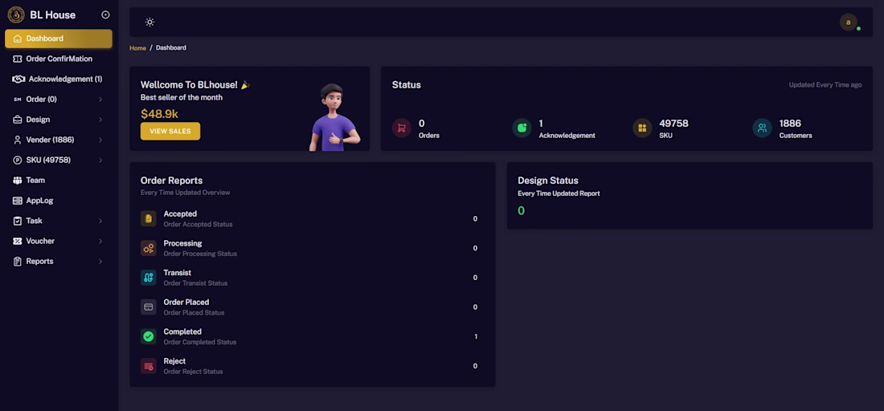Click the Processing gears icon
The height and width of the screenshot is (411, 884).
click(x=149, y=248)
